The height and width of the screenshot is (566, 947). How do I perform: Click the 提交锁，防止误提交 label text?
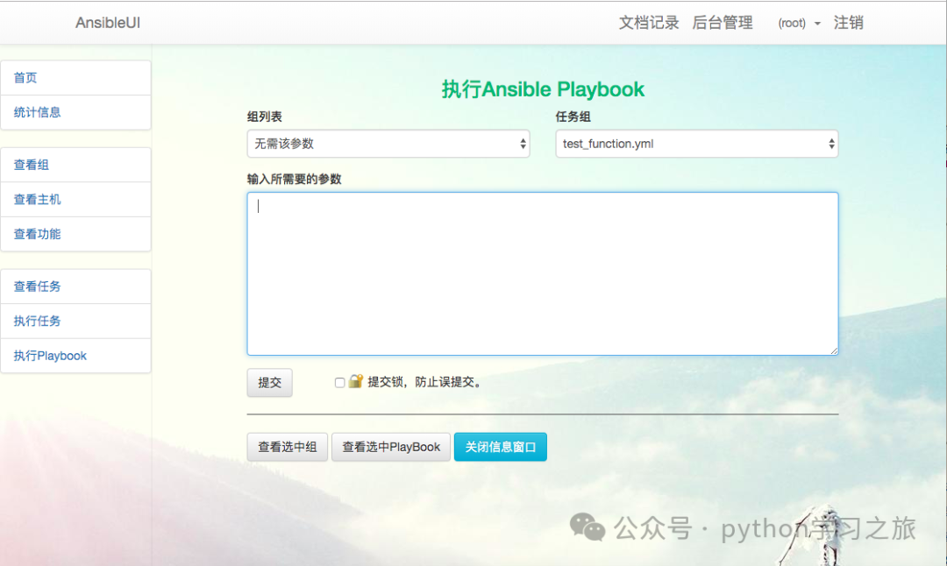[424, 382]
